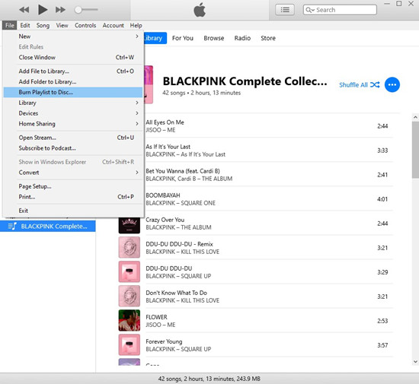The width and height of the screenshot is (419, 384).
Task: Open the Edit menu
Action: 25,25
